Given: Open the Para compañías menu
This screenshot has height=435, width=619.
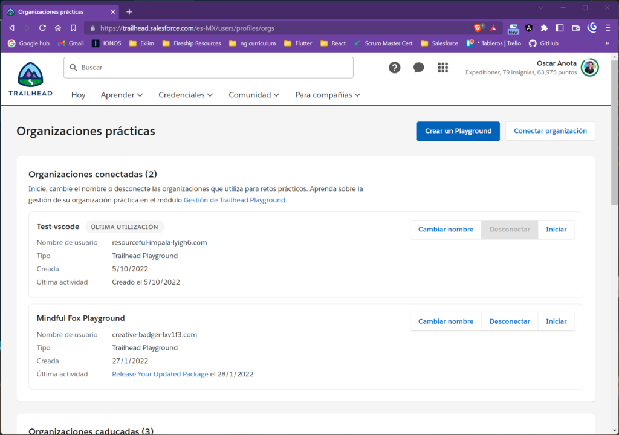Looking at the screenshot, I should 328,95.
